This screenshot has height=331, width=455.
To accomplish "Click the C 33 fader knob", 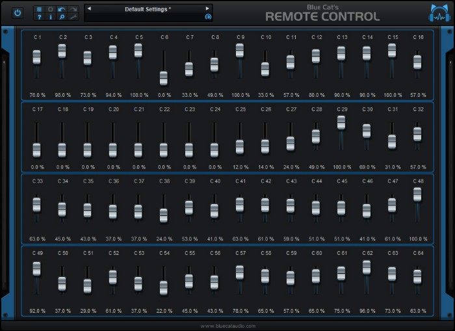I will [36, 205].
